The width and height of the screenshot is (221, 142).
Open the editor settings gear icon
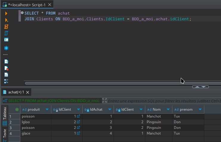coord(6,48)
